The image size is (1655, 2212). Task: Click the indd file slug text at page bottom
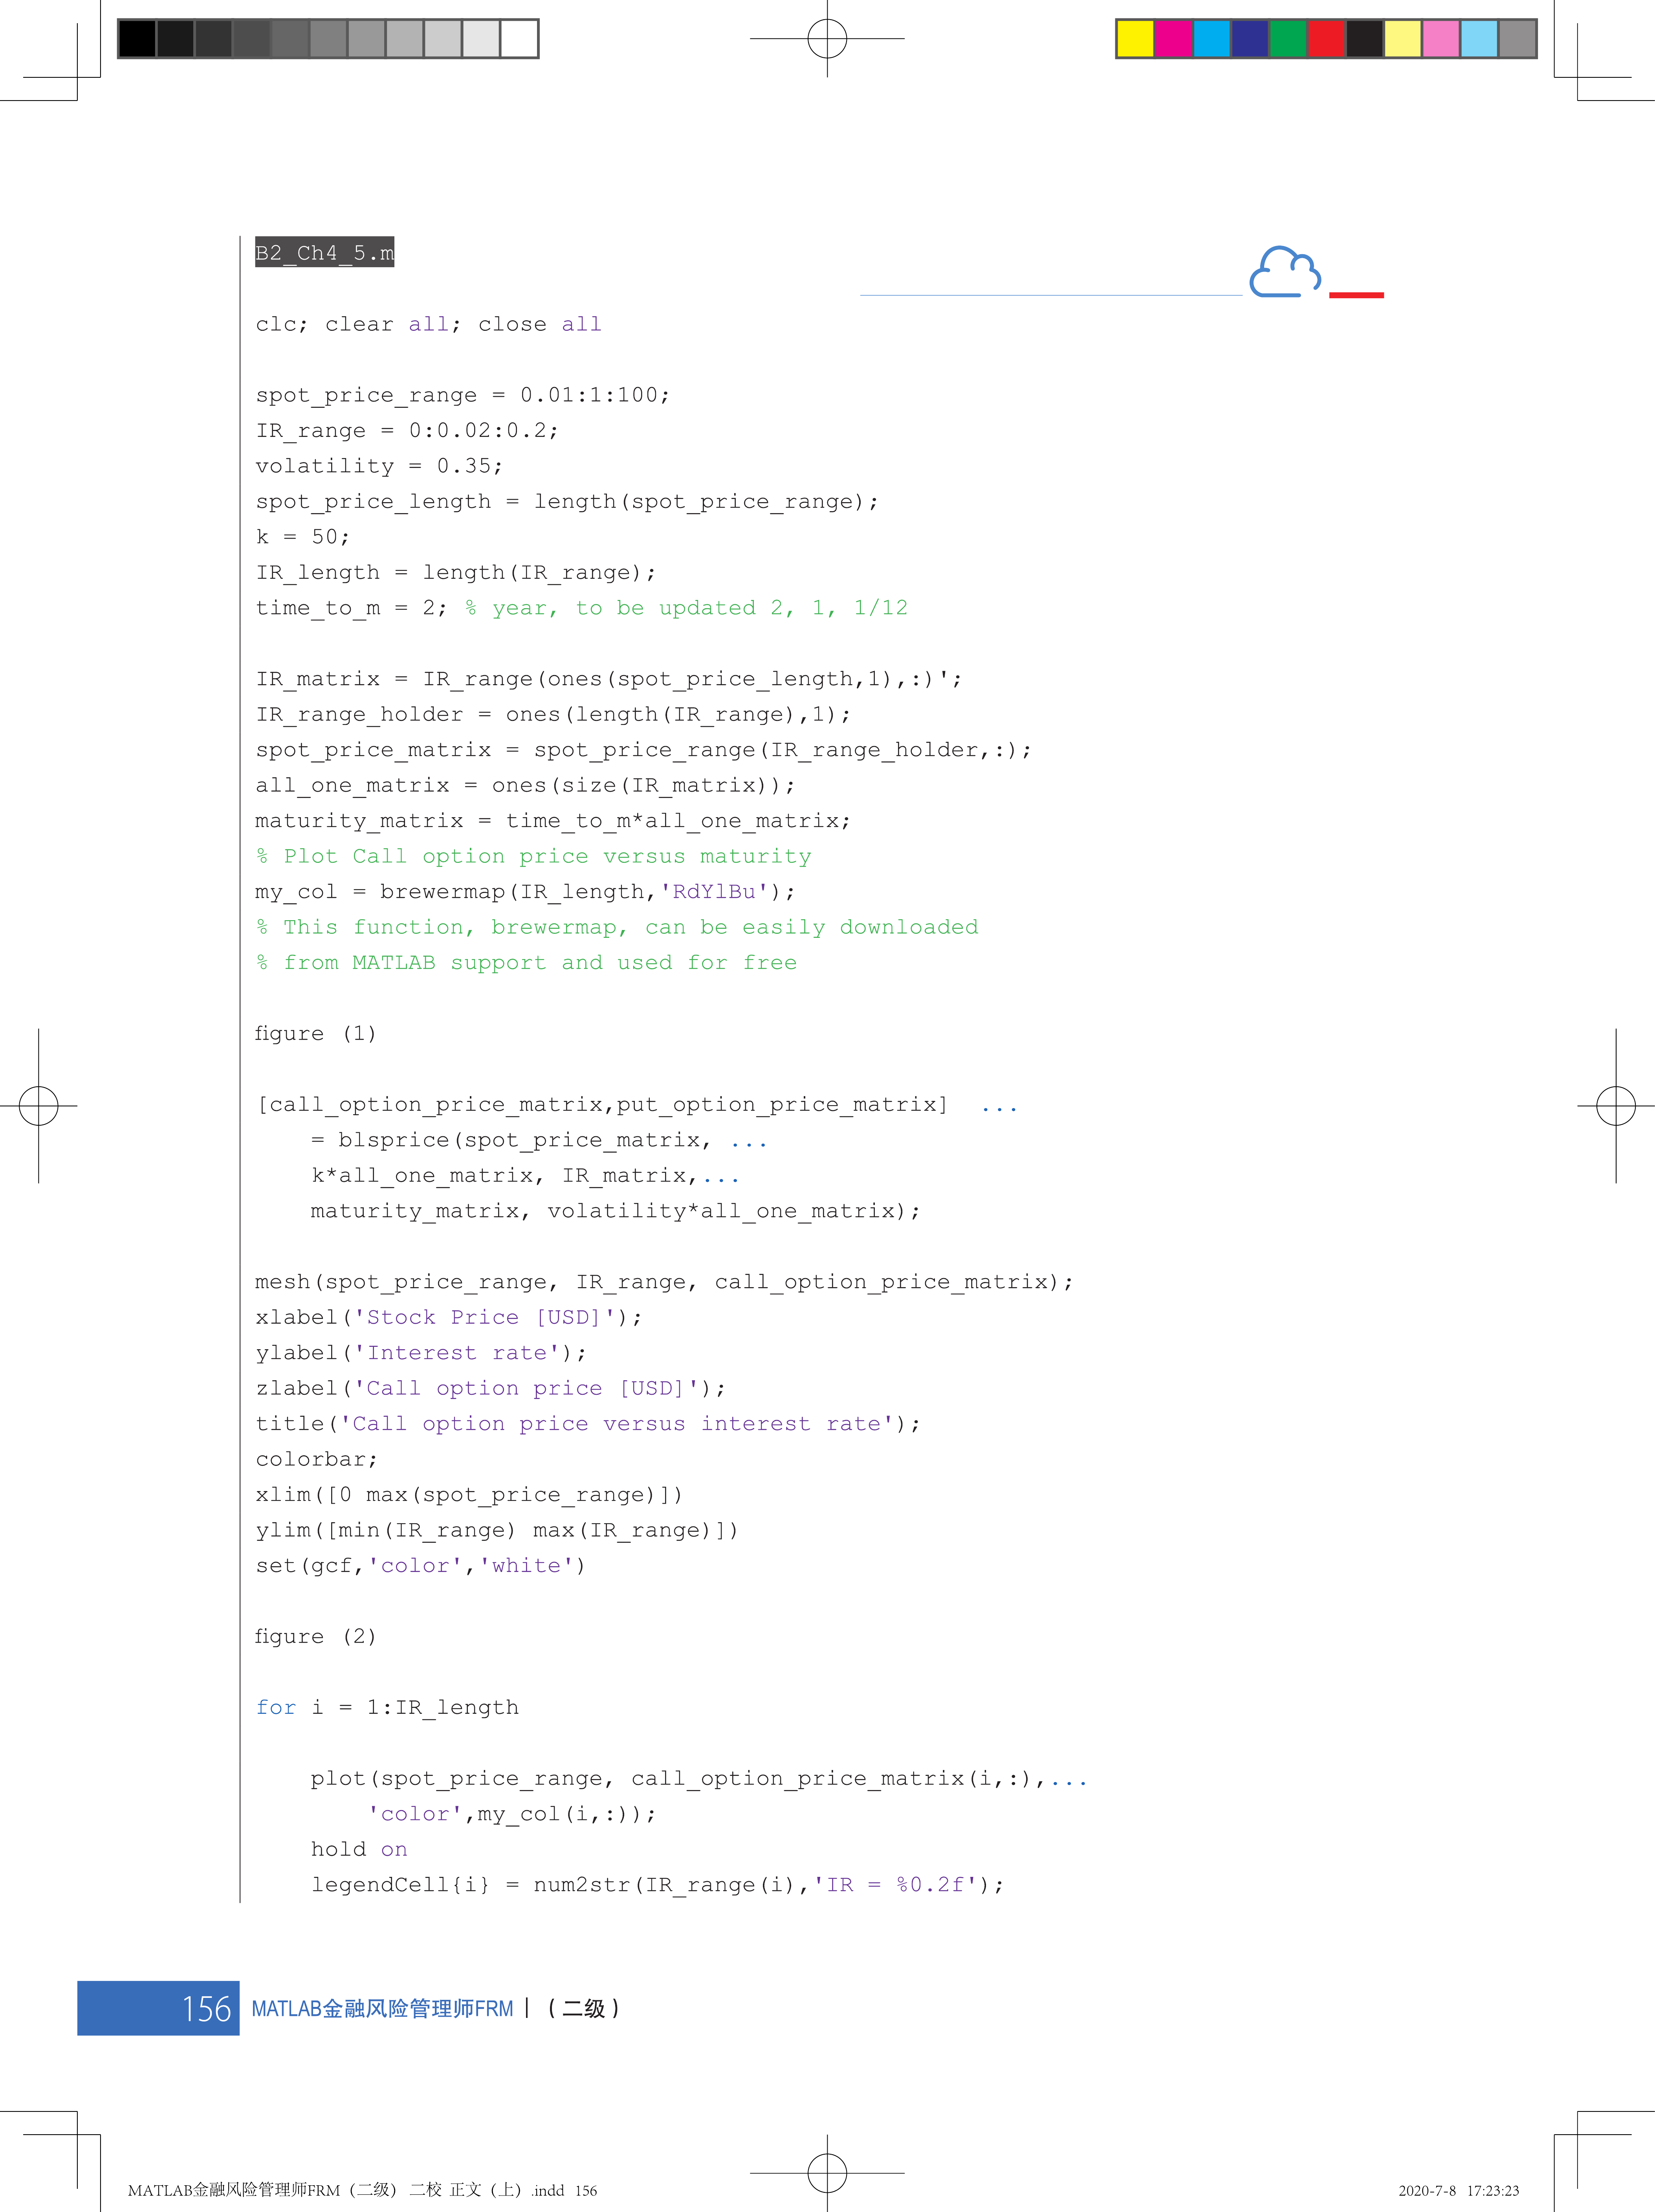[362, 2190]
